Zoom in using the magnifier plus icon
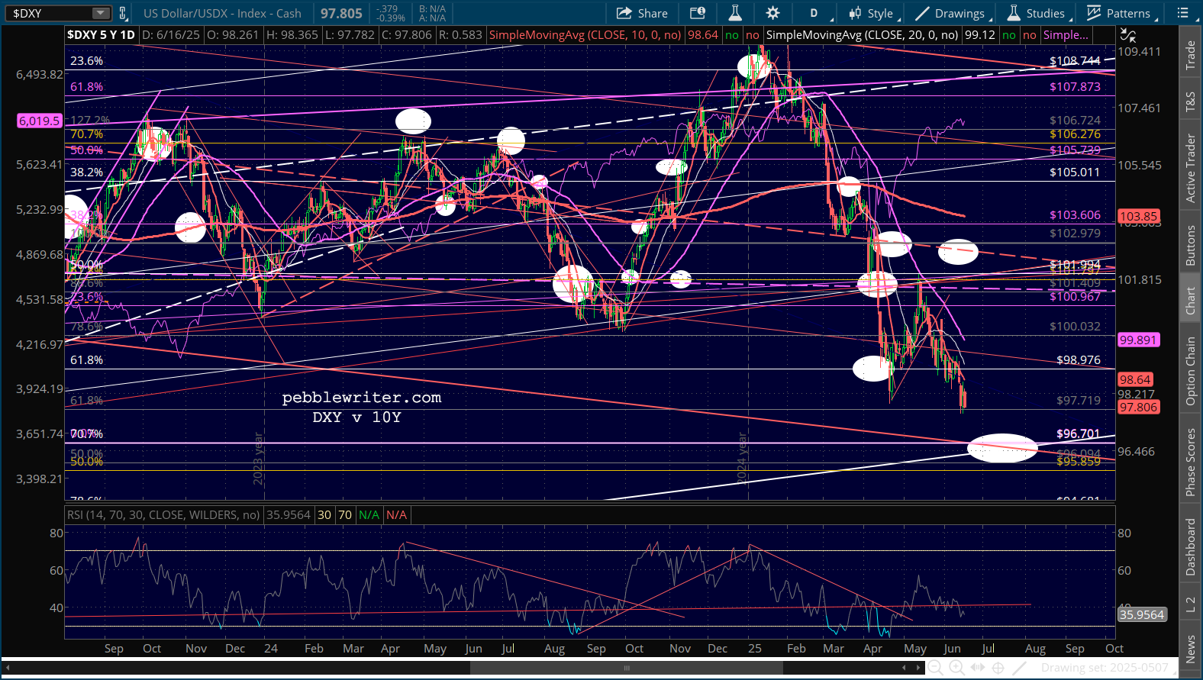 point(956,668)
